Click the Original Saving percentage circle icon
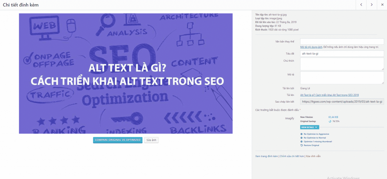 pos(330,121)
